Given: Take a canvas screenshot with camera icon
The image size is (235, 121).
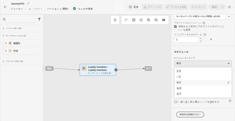Looking at the screenshot, I should pyautogui.click(x=164, y=20).
